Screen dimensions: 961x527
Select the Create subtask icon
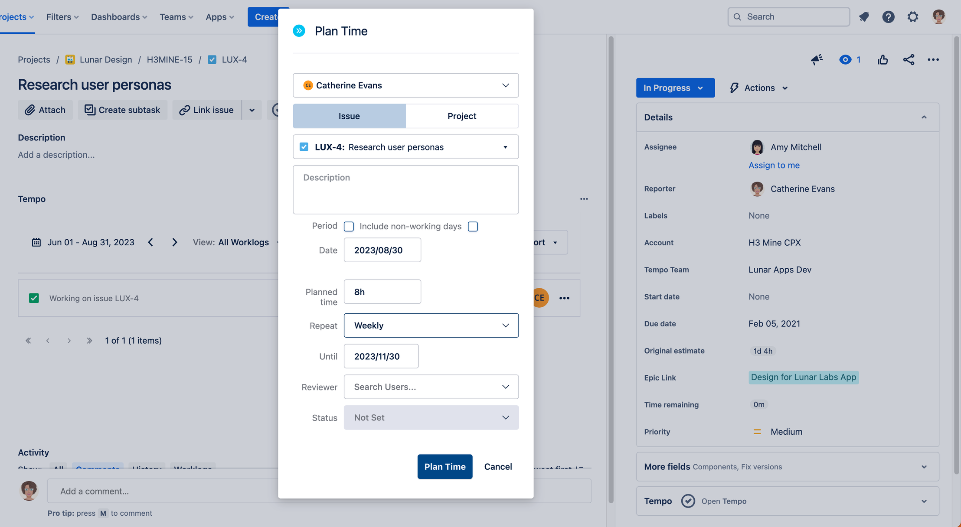coord(89,110)
